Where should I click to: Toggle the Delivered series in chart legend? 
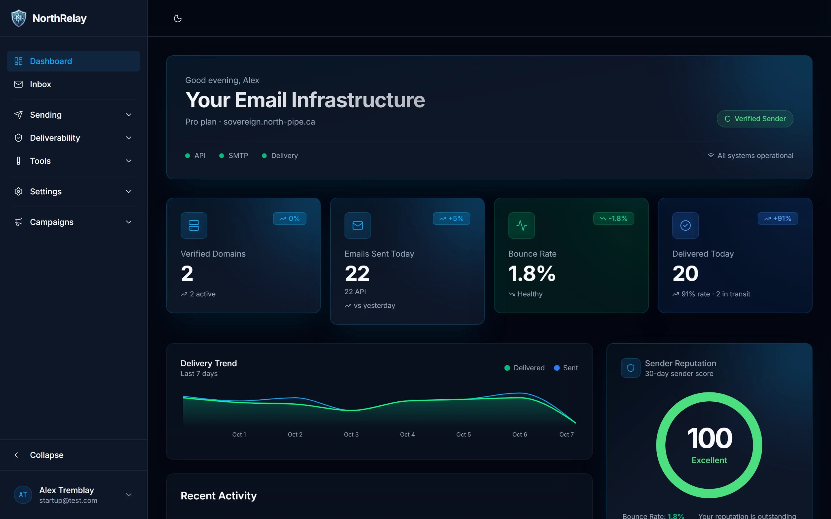tap(524, 368)
